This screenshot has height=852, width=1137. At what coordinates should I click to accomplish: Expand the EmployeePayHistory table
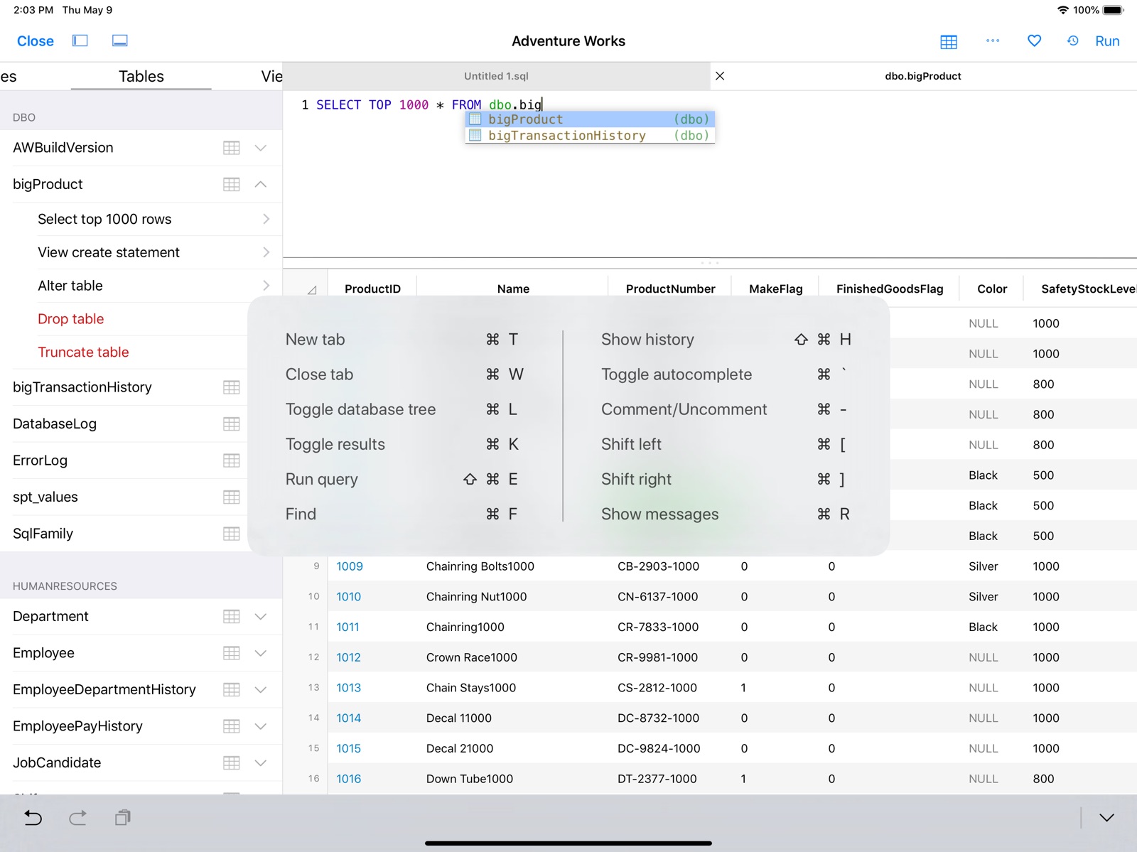point(261,726)
